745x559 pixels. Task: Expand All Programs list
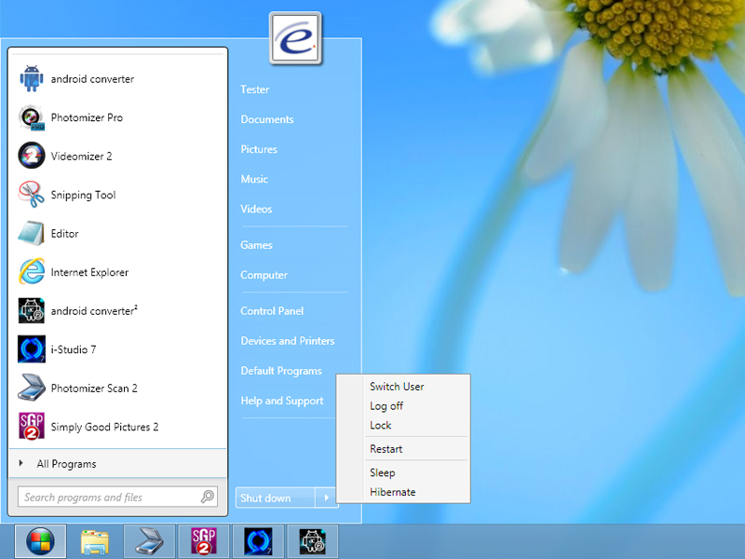pos(118,463)
